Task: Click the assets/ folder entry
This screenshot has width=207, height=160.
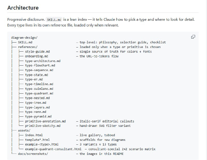Action: point(24,130)
